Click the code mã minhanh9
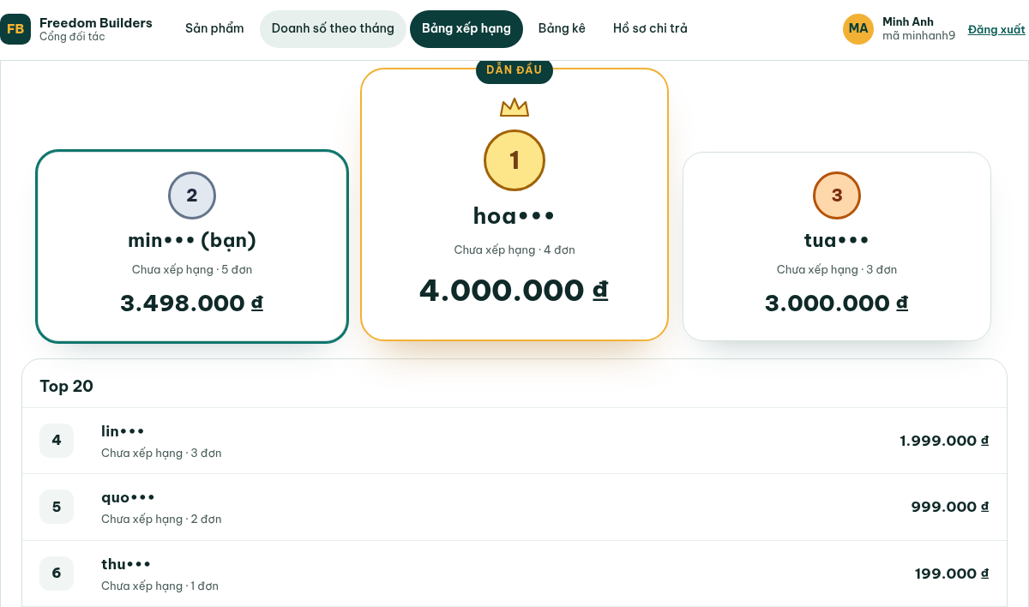1029x607 pixels. tap(918, 36)
